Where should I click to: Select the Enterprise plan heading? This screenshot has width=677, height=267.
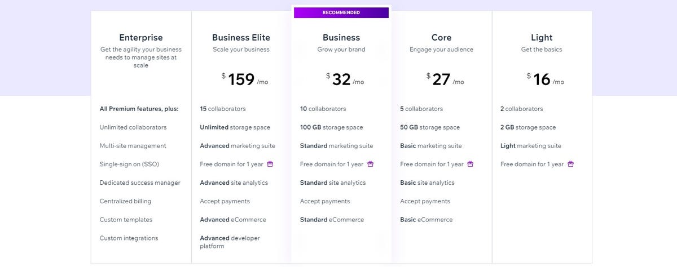[x=140, y=38]
